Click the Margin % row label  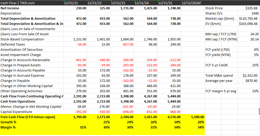click(8, 127)
